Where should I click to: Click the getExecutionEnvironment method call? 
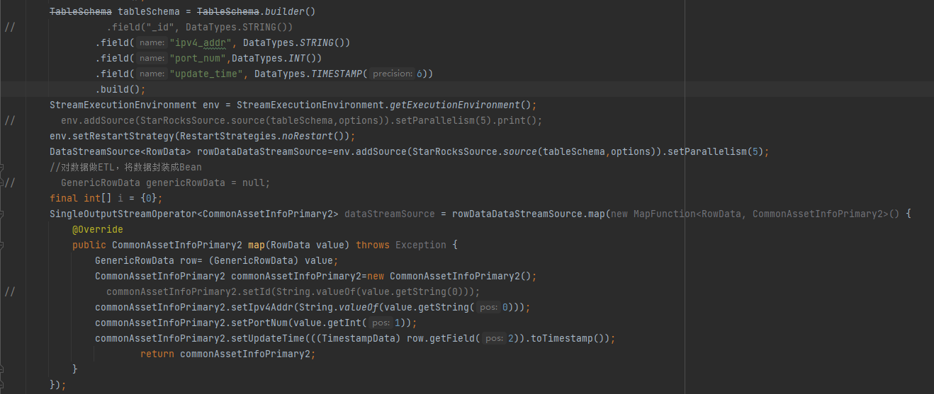454,105
